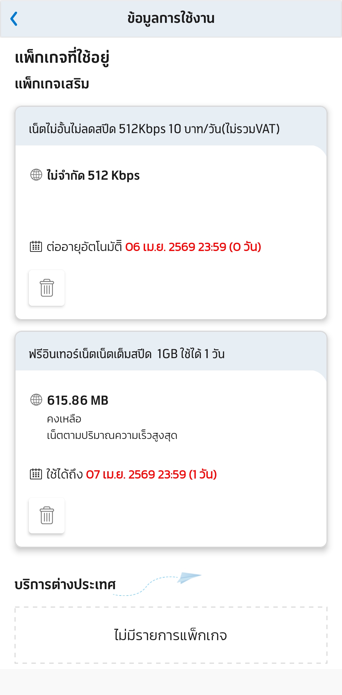Tap the ไม่มีรายการแพ็กเกจ empty box
This screenshot has width=342, height=695.
(x=171, y=635)
